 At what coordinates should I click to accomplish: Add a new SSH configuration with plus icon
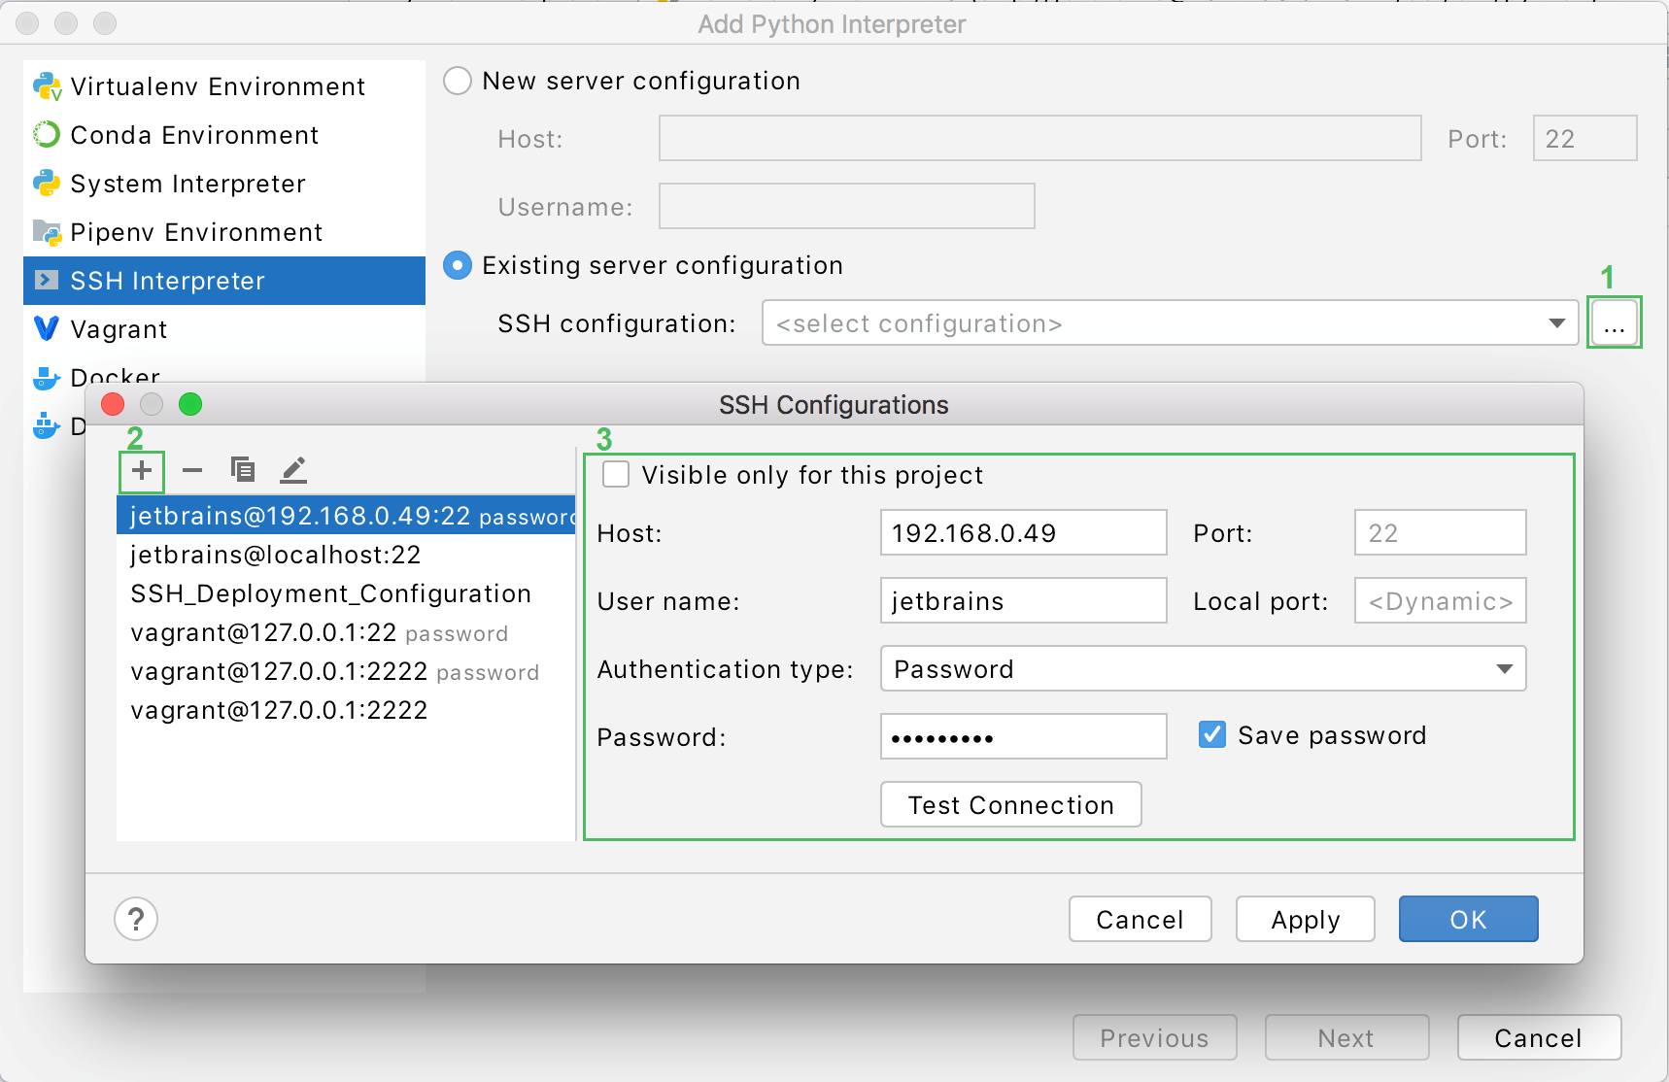141,471
